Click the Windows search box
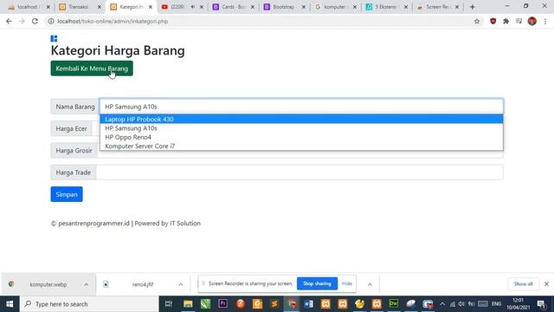This screenshot has width=554, height=312. [x=89, y=304]
